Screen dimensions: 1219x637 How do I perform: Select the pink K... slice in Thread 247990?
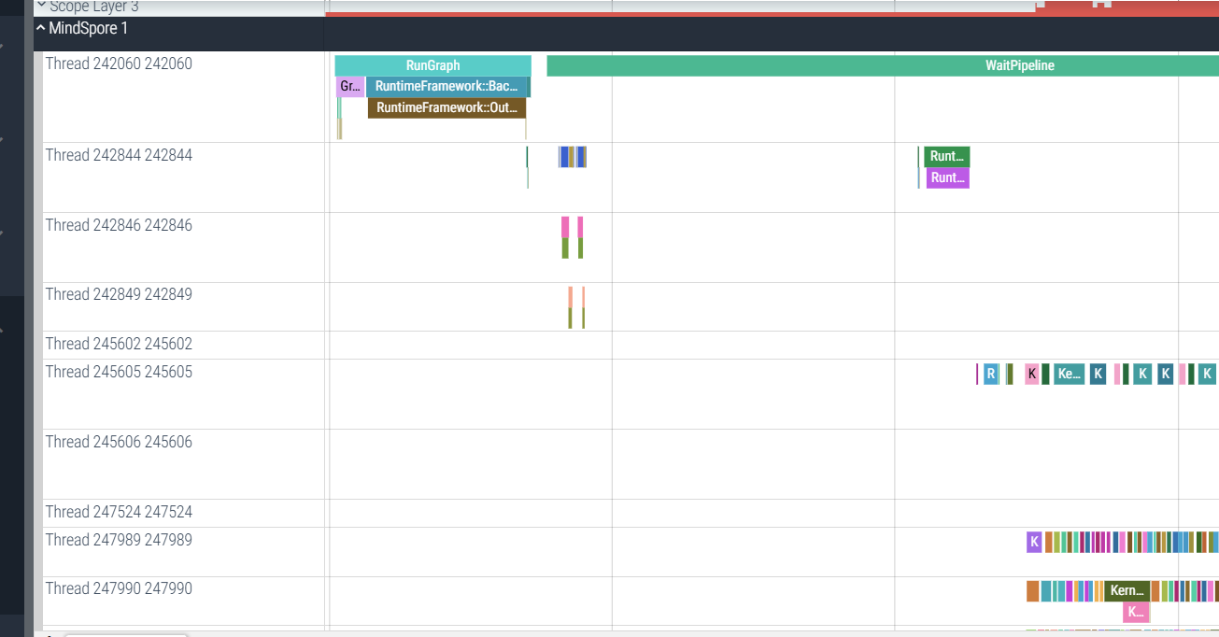pyautogui.click(x=1135, y=613)
